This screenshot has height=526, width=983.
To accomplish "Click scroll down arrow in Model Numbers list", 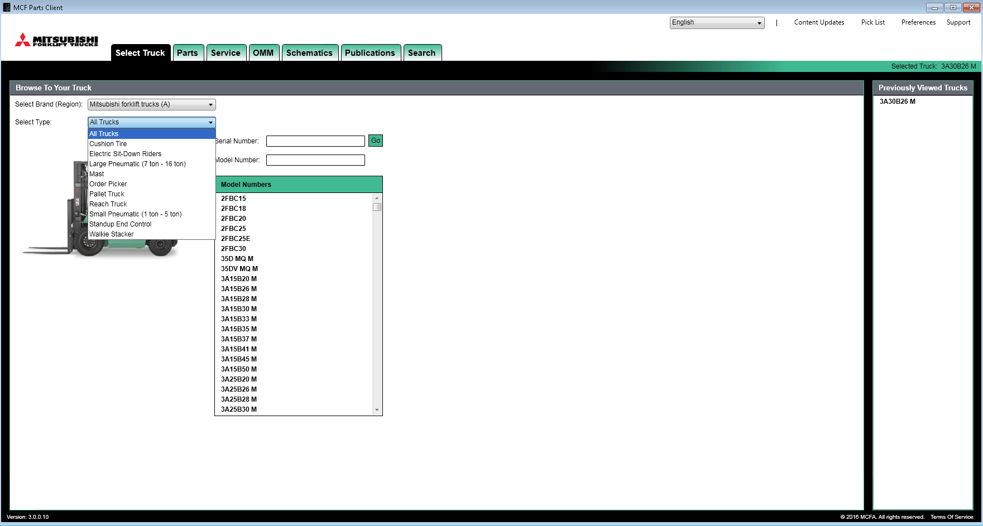I will (x=377, y=410).
